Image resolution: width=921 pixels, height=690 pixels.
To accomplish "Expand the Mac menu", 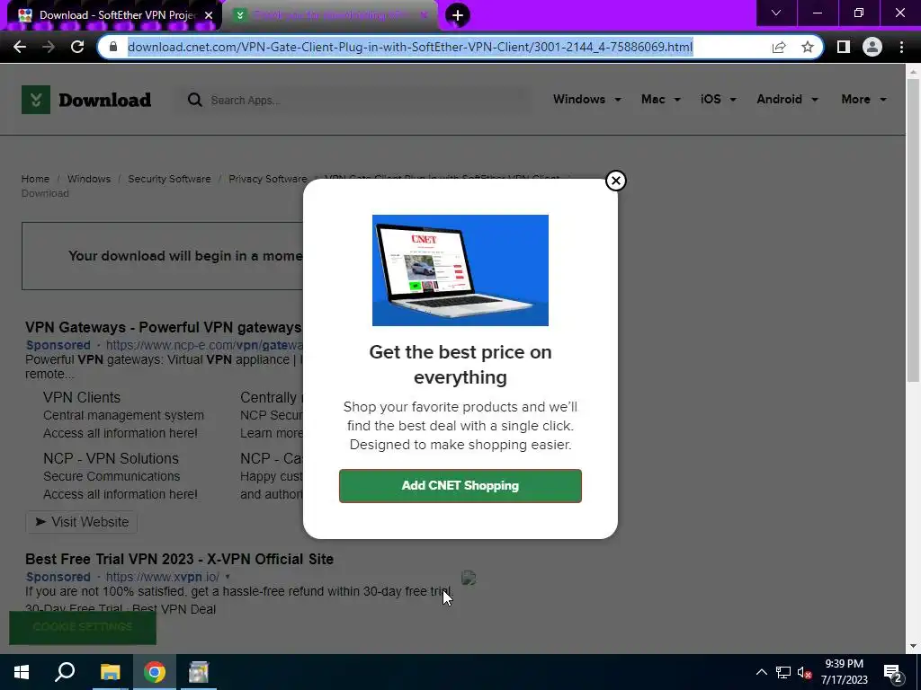I will [x=661, y=99].
